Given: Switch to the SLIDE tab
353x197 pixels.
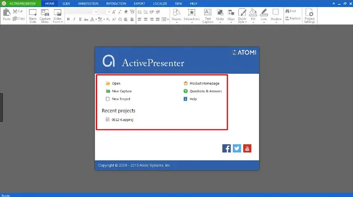Looking at the screenshot, I should click(x=66, y=3).
